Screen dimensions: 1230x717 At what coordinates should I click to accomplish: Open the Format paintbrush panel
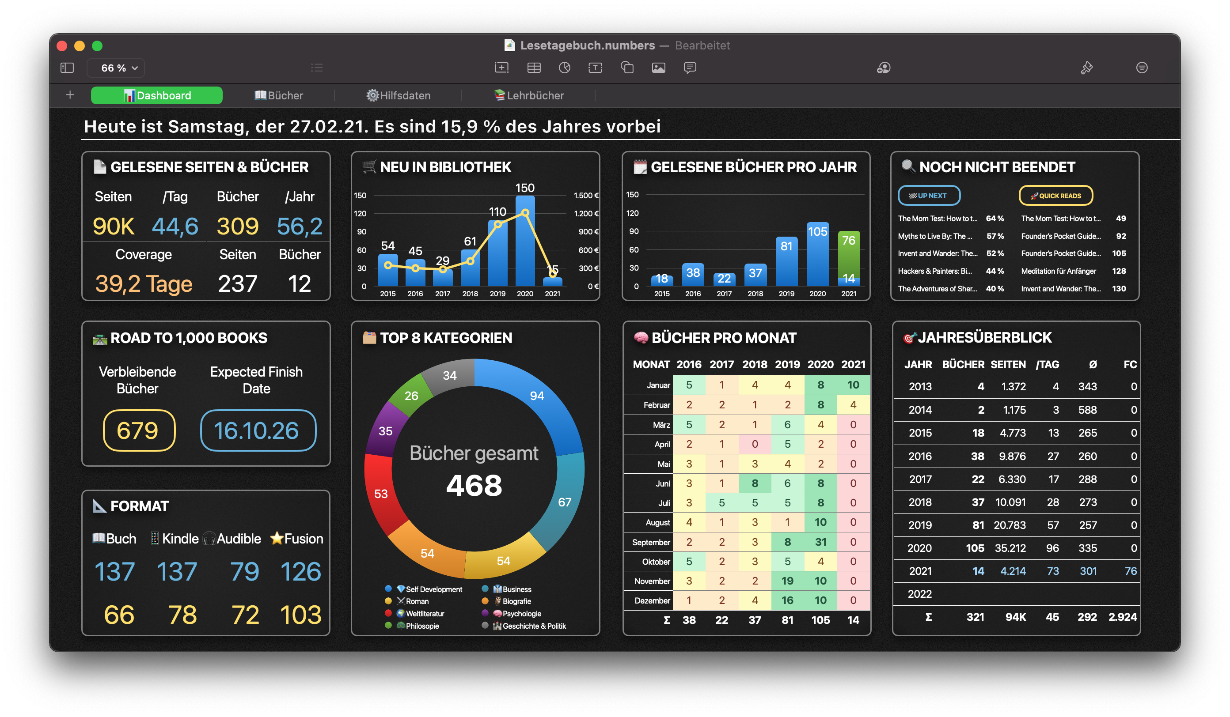1087,68
